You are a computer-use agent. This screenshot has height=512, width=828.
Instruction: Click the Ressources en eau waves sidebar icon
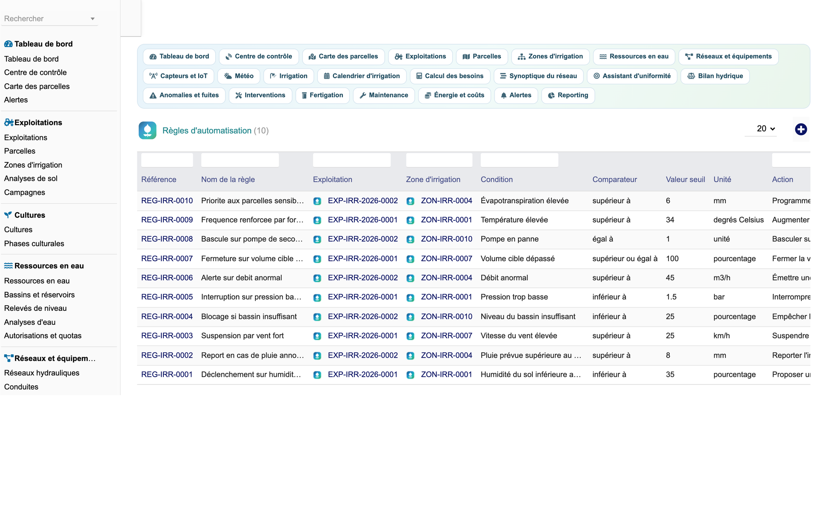(x=8, y=266)
